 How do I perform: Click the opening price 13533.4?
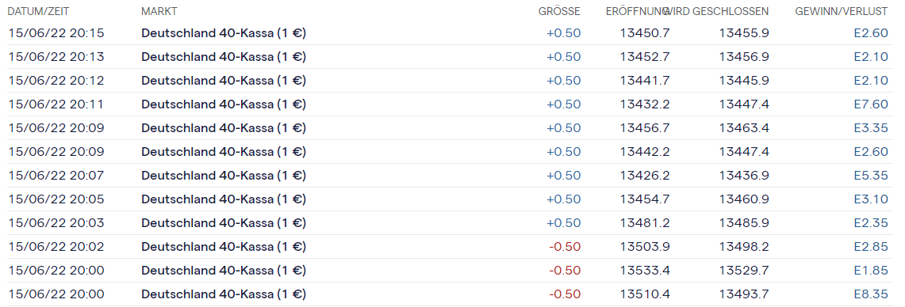coord(645,270)
